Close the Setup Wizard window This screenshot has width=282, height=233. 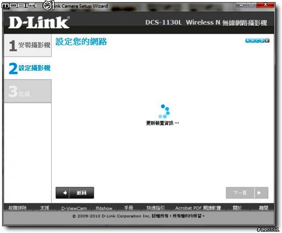tap(265, 5)
